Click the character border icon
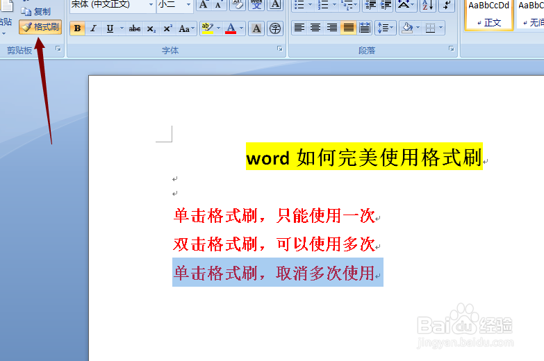Viewport: 544px width, 361px height. (275, 5)
